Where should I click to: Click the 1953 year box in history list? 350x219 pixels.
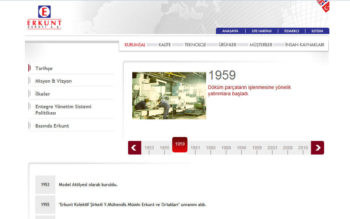click(45, 185)
